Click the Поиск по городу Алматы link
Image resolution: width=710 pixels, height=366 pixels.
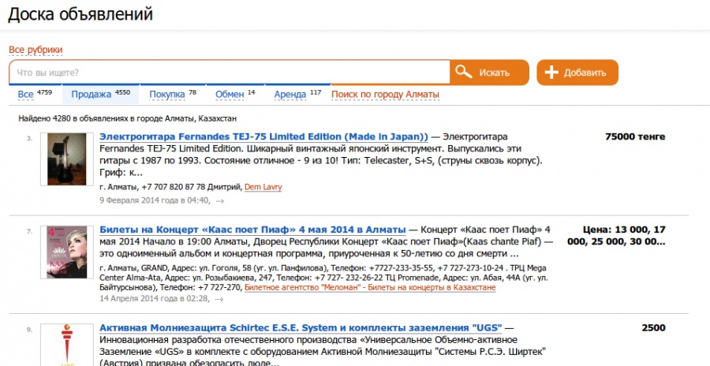tap(385, 95)
